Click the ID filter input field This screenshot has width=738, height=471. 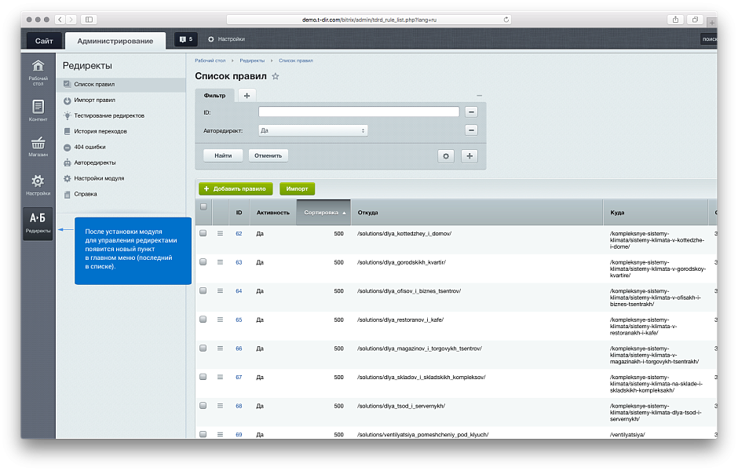pos(359,112)
